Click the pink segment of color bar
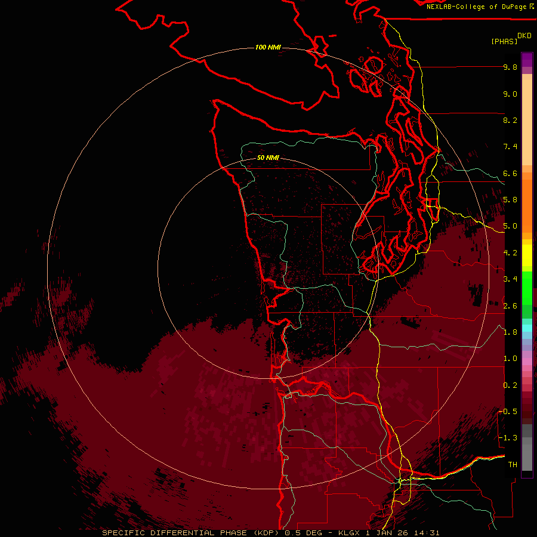The image size is (537, 537). (527, 362)
